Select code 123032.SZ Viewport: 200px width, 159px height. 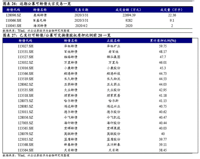[25, 62]
